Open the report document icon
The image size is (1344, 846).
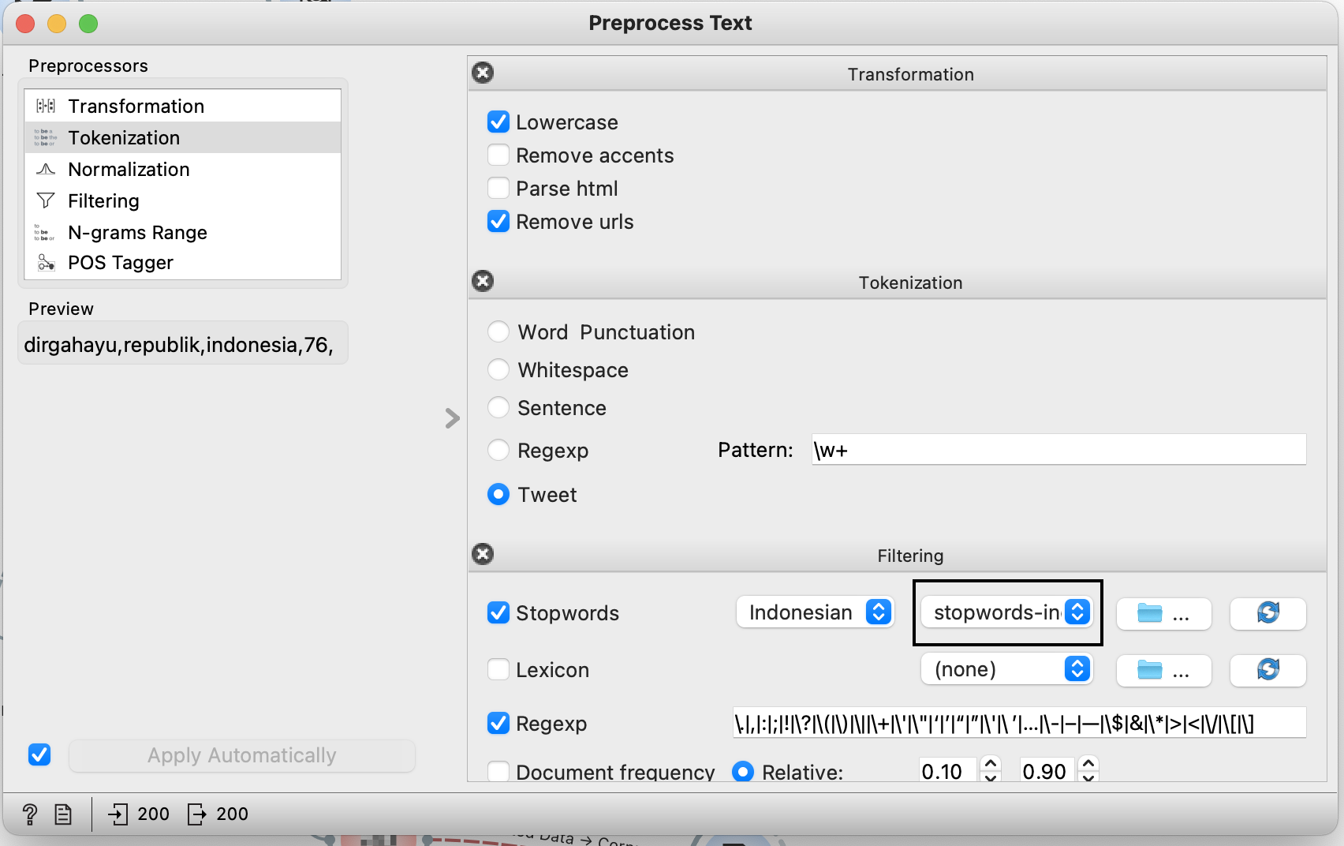click(x=63, y=814)
